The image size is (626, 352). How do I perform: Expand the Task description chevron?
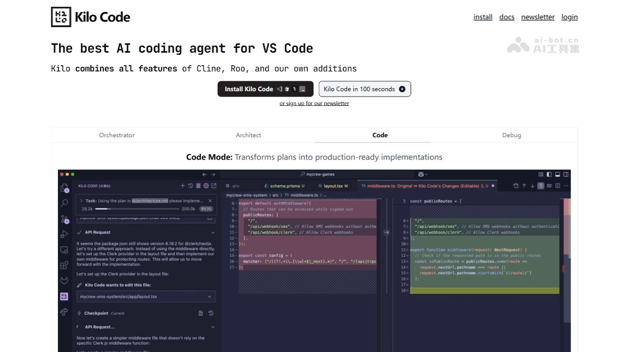pyautogui.click(x=81, y=200)
